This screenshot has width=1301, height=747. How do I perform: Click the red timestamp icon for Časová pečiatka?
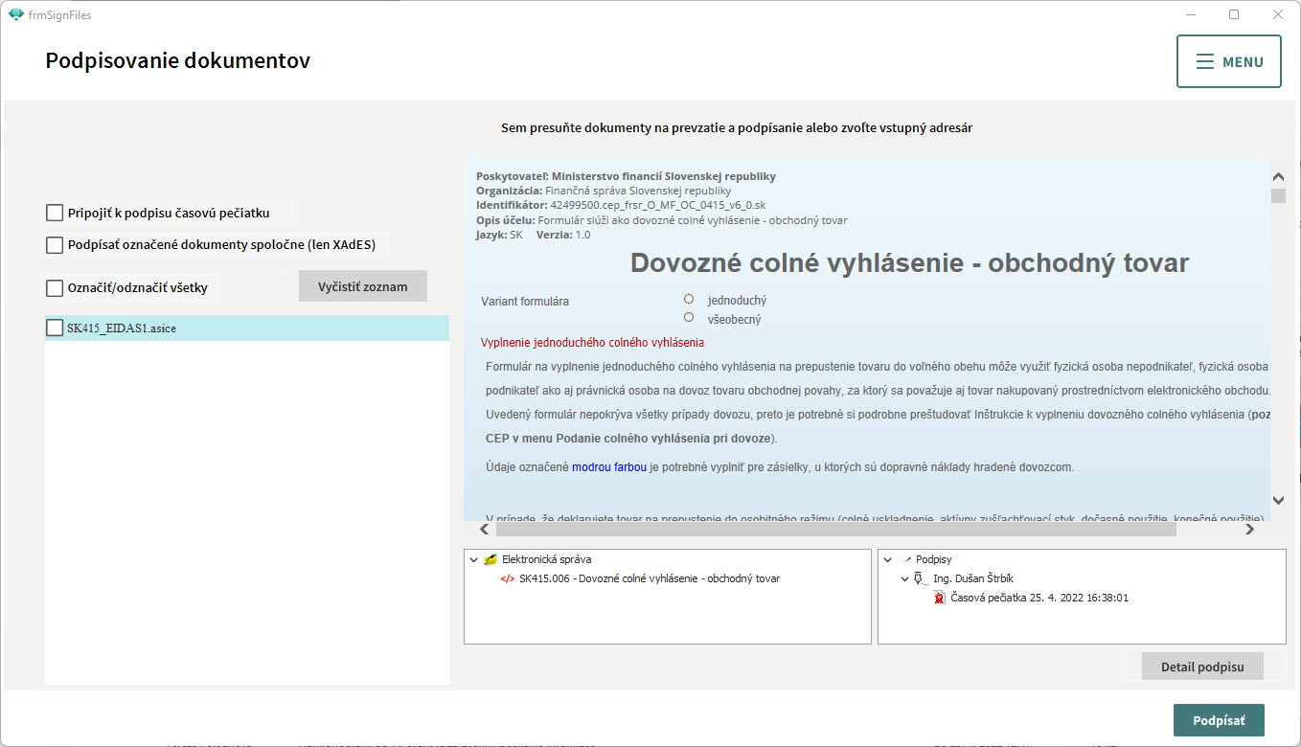pyautogui.click(x=940, y=598)
